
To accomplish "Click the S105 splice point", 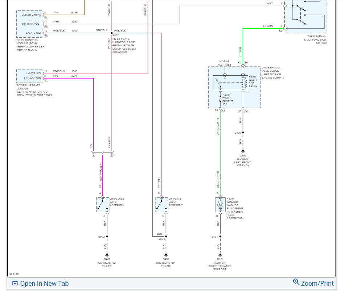I will pyautogui.click(x=243, y=133).
